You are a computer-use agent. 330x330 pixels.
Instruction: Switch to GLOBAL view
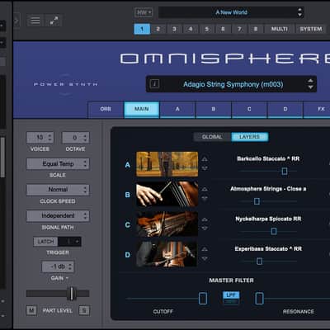[212, 137]
